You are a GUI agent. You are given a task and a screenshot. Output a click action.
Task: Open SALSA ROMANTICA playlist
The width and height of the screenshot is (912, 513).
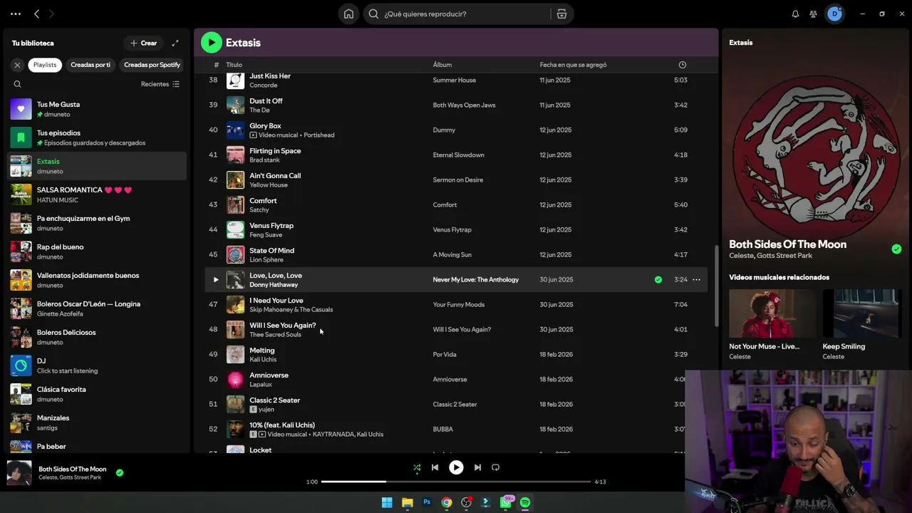point(97,195)
